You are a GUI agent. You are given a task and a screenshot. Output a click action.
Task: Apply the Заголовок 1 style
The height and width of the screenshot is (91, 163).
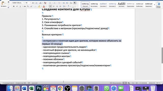[103, 5]
